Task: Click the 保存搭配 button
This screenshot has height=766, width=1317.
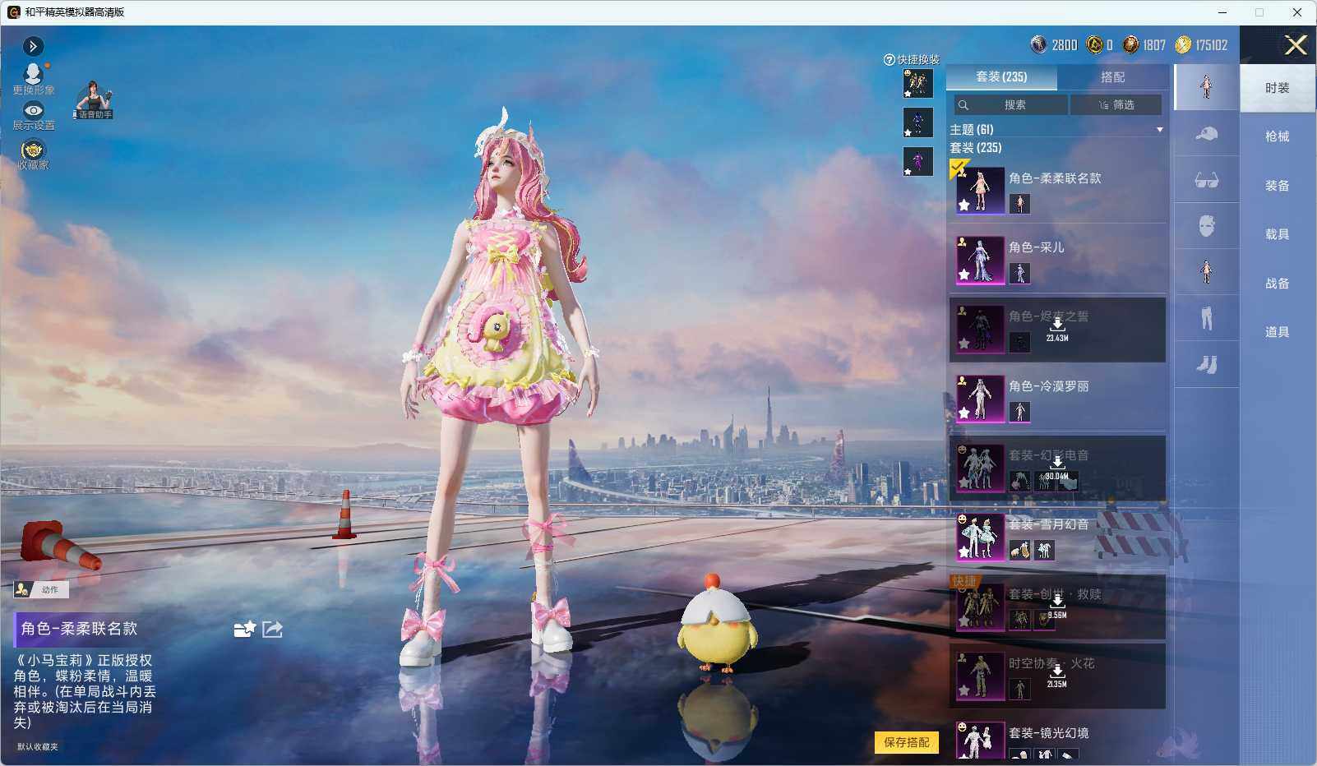Action: [x=906, y=742]
